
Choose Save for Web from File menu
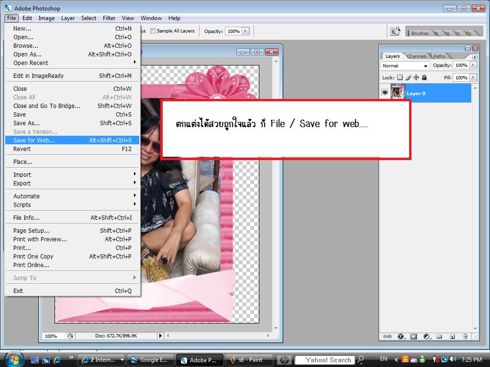(72, 140)
